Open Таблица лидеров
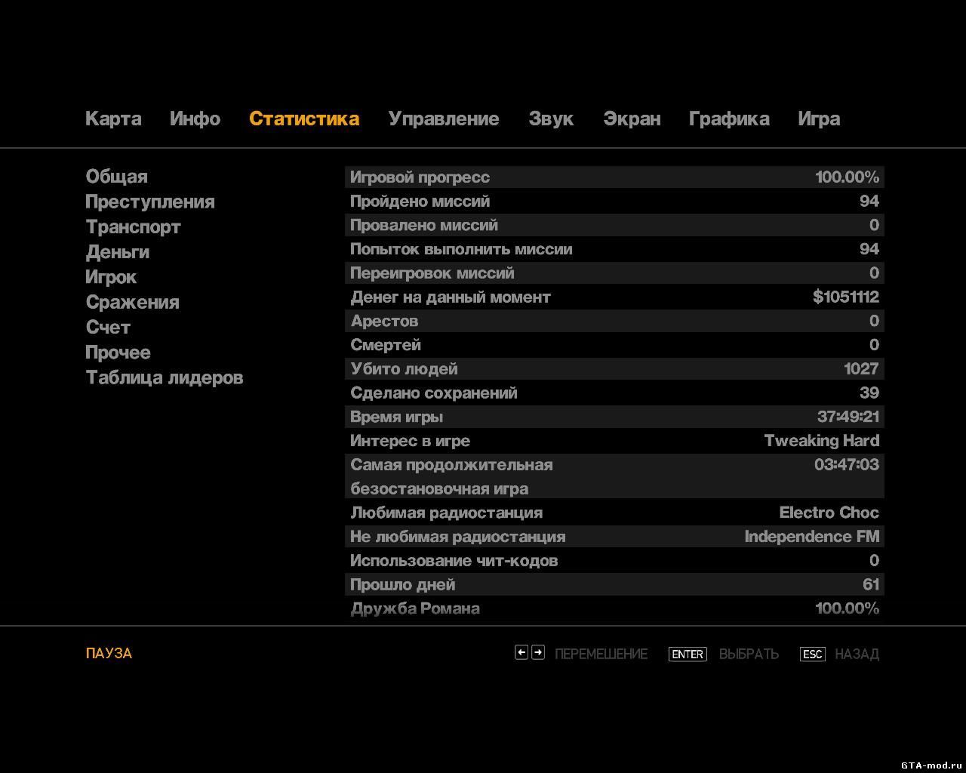Screen dimensions: 966x773 coord(165,378)
